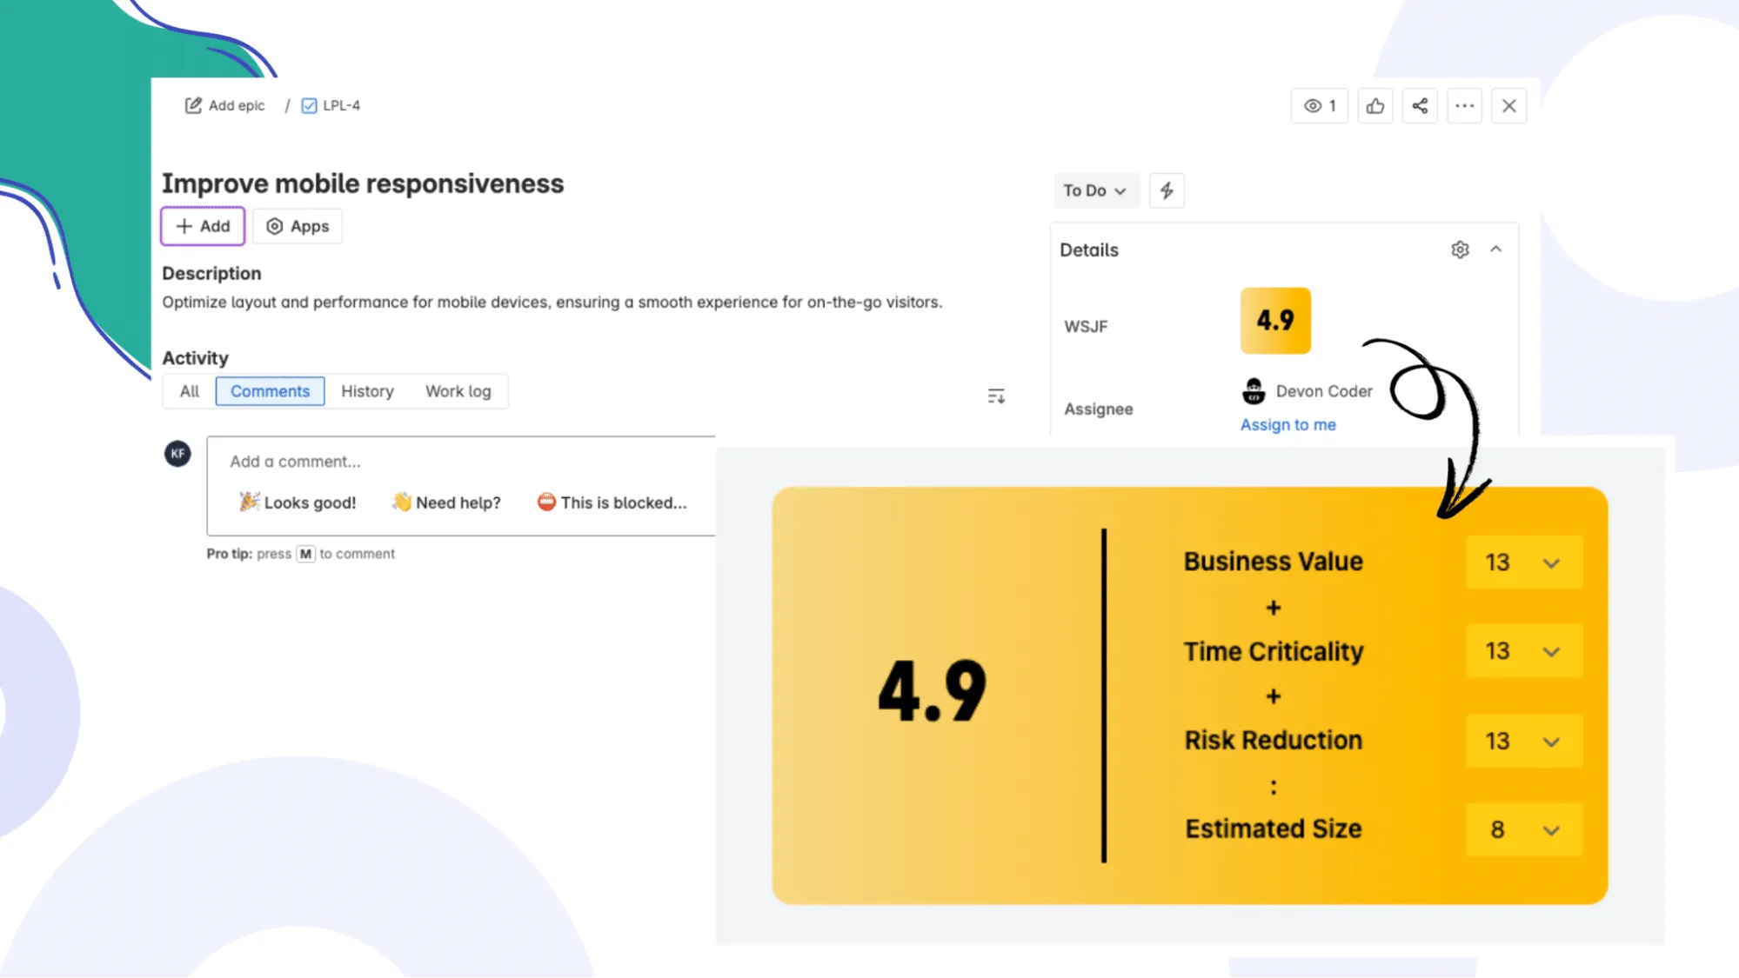Click the WSJF 4.9 score badge
Image resolution: width=1739 pixels, height=978 pixels.
(x=1275, y=320)
